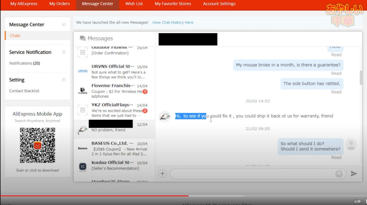
Task: Click the Floveme store logo icon
Action: tap(83, 90)
